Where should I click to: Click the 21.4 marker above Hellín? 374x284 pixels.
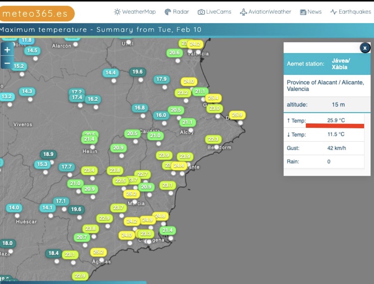pos(89,139)
